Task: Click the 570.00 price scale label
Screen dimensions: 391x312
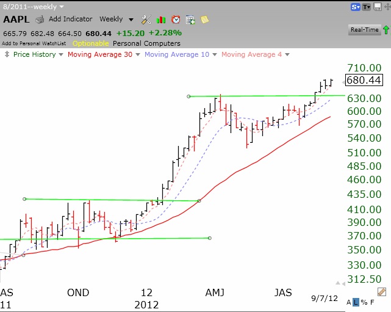Action: [364, 124]
